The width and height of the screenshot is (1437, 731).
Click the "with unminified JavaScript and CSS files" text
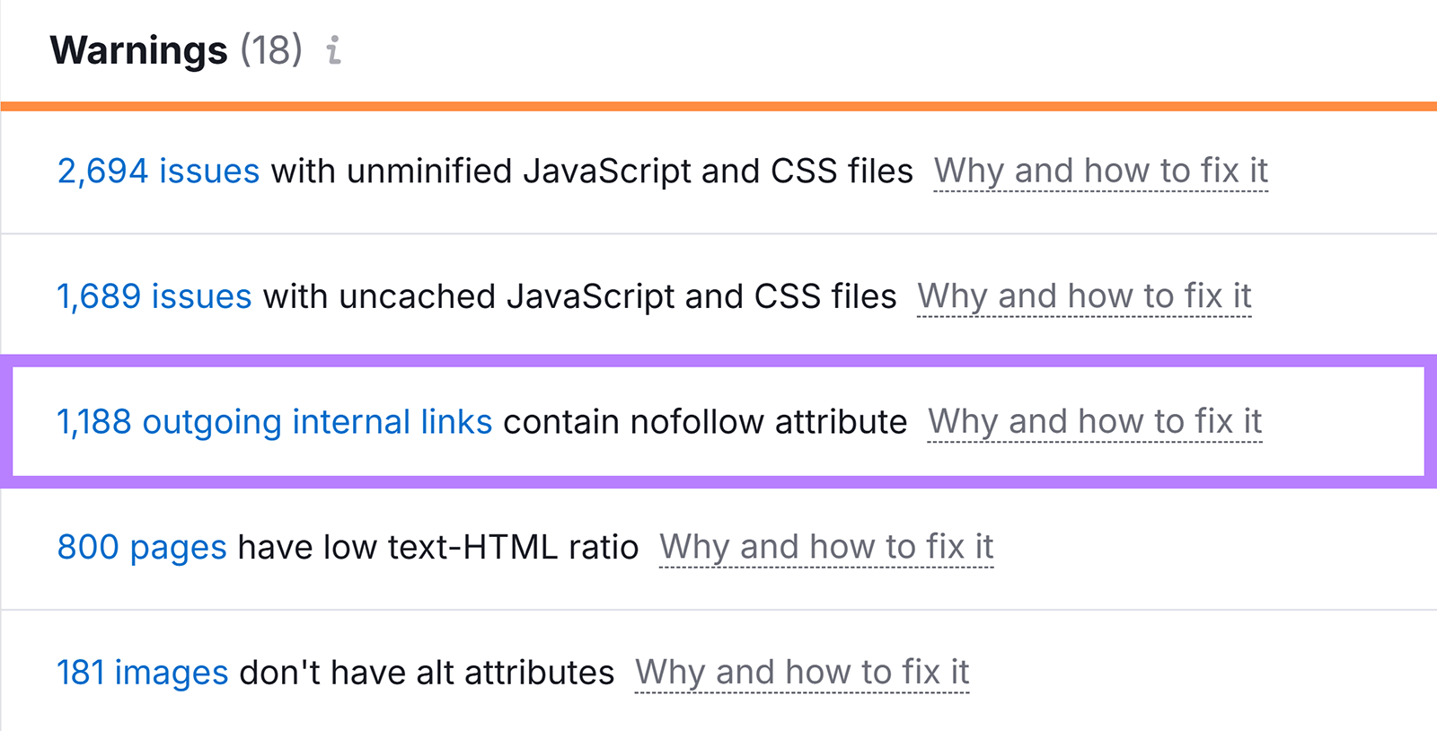(592, 171)
